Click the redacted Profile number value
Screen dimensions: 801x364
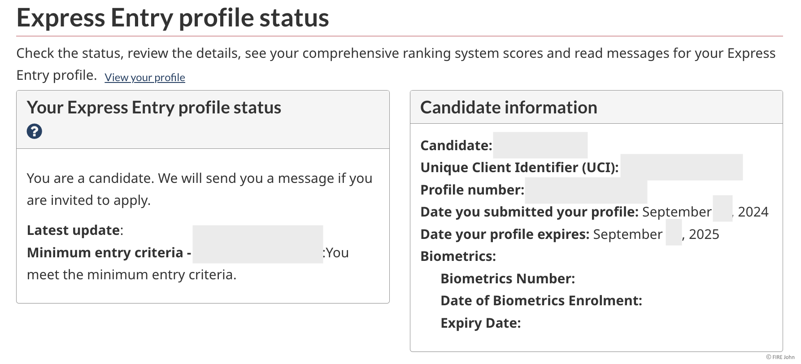pos(586,190)
